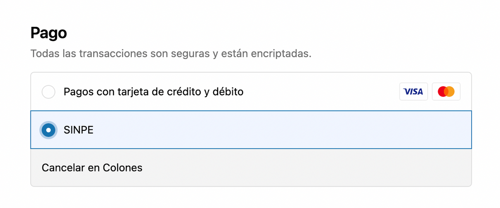Select the credit and debit card radio button
The image size is (500, 208).
pos(48,92)
